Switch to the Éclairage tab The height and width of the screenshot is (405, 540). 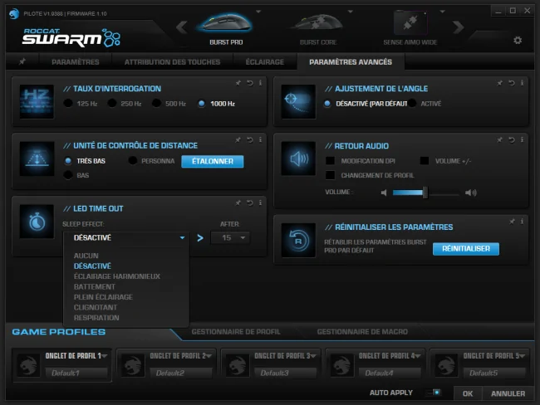(264, 62)
